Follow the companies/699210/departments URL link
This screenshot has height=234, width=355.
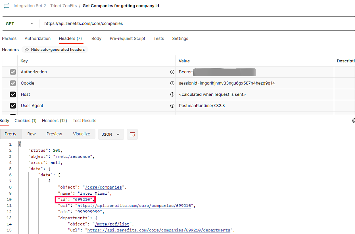tap(159, 230)
